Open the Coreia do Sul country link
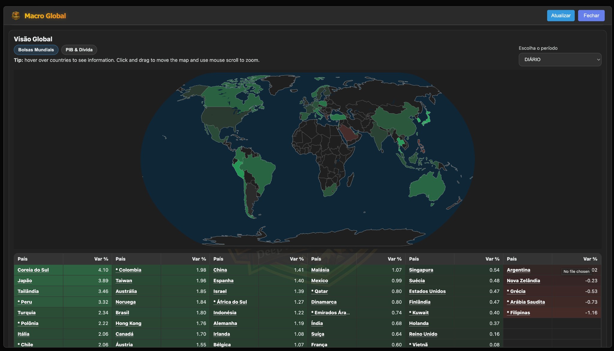Viewport: 614px width, 351px height. click(x=33, y=270)
